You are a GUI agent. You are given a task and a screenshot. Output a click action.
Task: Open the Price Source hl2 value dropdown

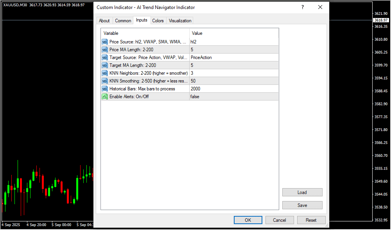233,42
